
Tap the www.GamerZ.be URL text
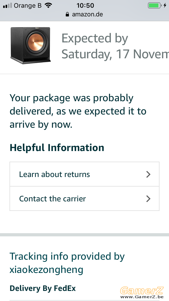pos(142,297)
